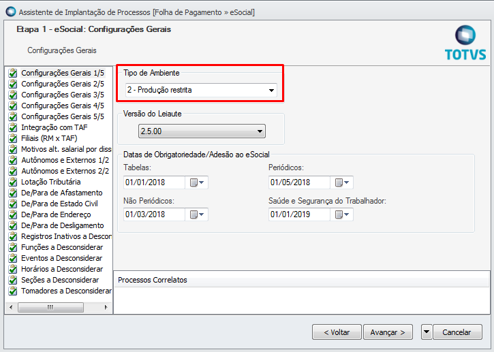This screenshot has width=494, height=352.
Task: Click checkmark icon beside Integração com TAF
Action: pyautogui.click(x=13, y=127)
